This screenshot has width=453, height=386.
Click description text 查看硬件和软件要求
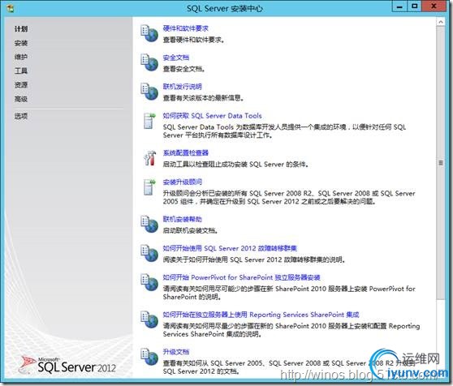point(193,40)
